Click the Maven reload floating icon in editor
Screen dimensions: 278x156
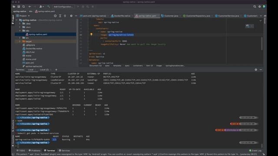click(248, 26)
